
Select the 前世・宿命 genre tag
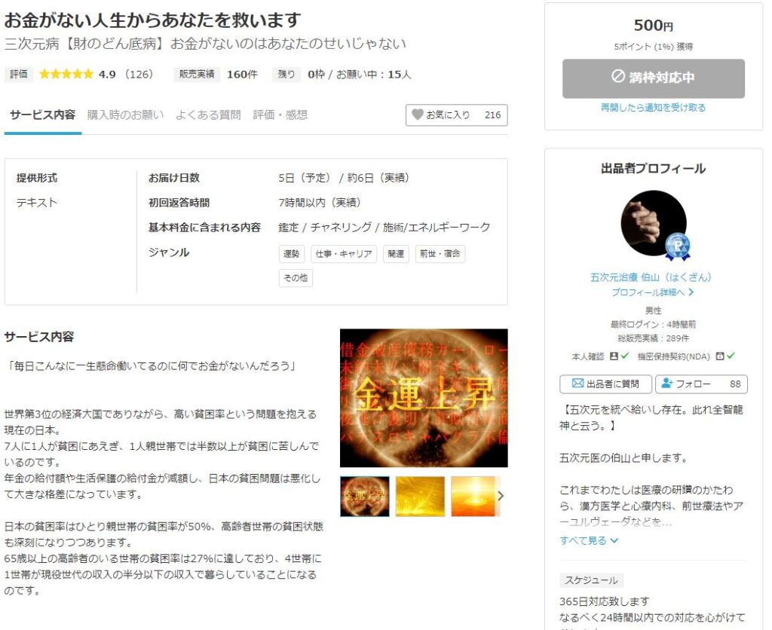point(440,254)
